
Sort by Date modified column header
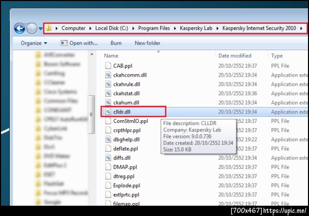[x=235, y=56]
